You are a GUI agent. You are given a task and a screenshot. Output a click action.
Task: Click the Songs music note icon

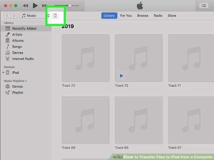click(8, 47)
